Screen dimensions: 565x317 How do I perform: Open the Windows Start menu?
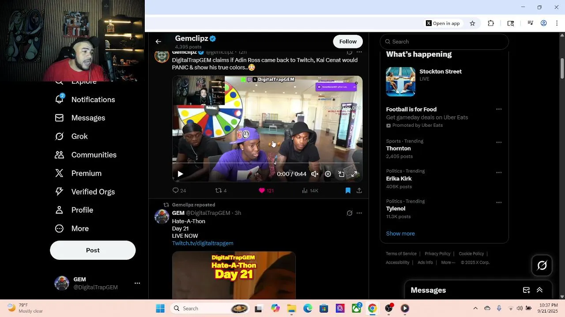click(160, 309)
